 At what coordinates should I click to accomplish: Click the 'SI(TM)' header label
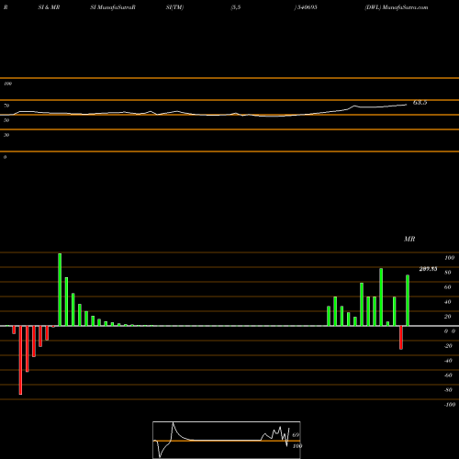click(x=174, y=7)
